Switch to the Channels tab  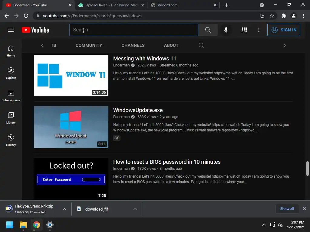[133, 45]
